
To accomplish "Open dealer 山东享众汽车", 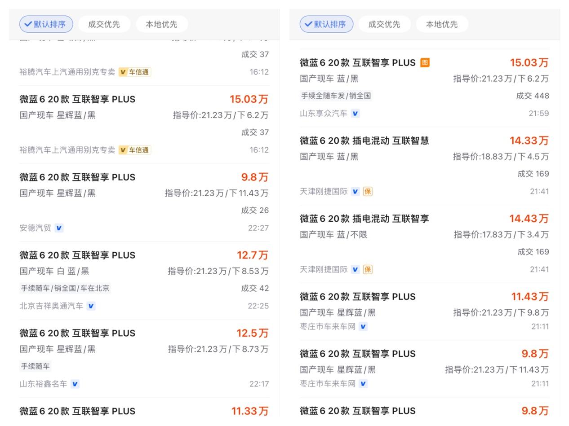I will tap(324, 114).
